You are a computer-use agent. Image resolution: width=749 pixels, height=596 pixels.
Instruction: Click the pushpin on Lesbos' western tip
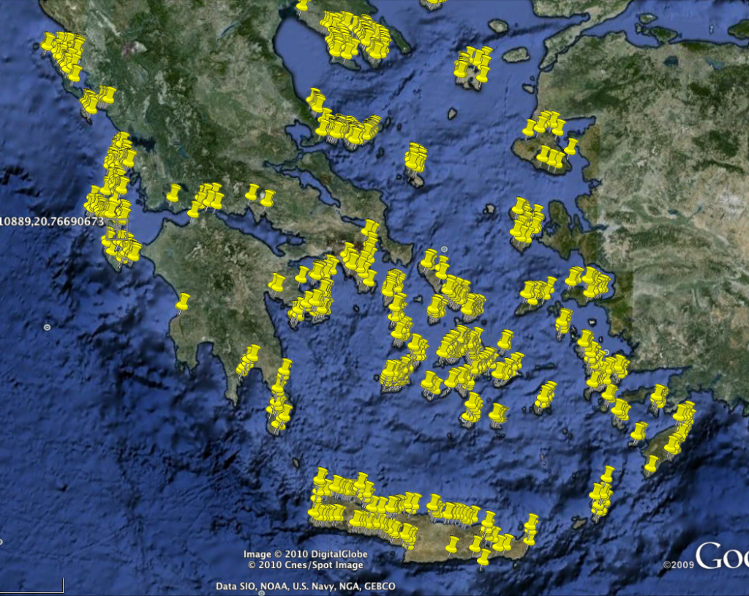pos(529,128)
